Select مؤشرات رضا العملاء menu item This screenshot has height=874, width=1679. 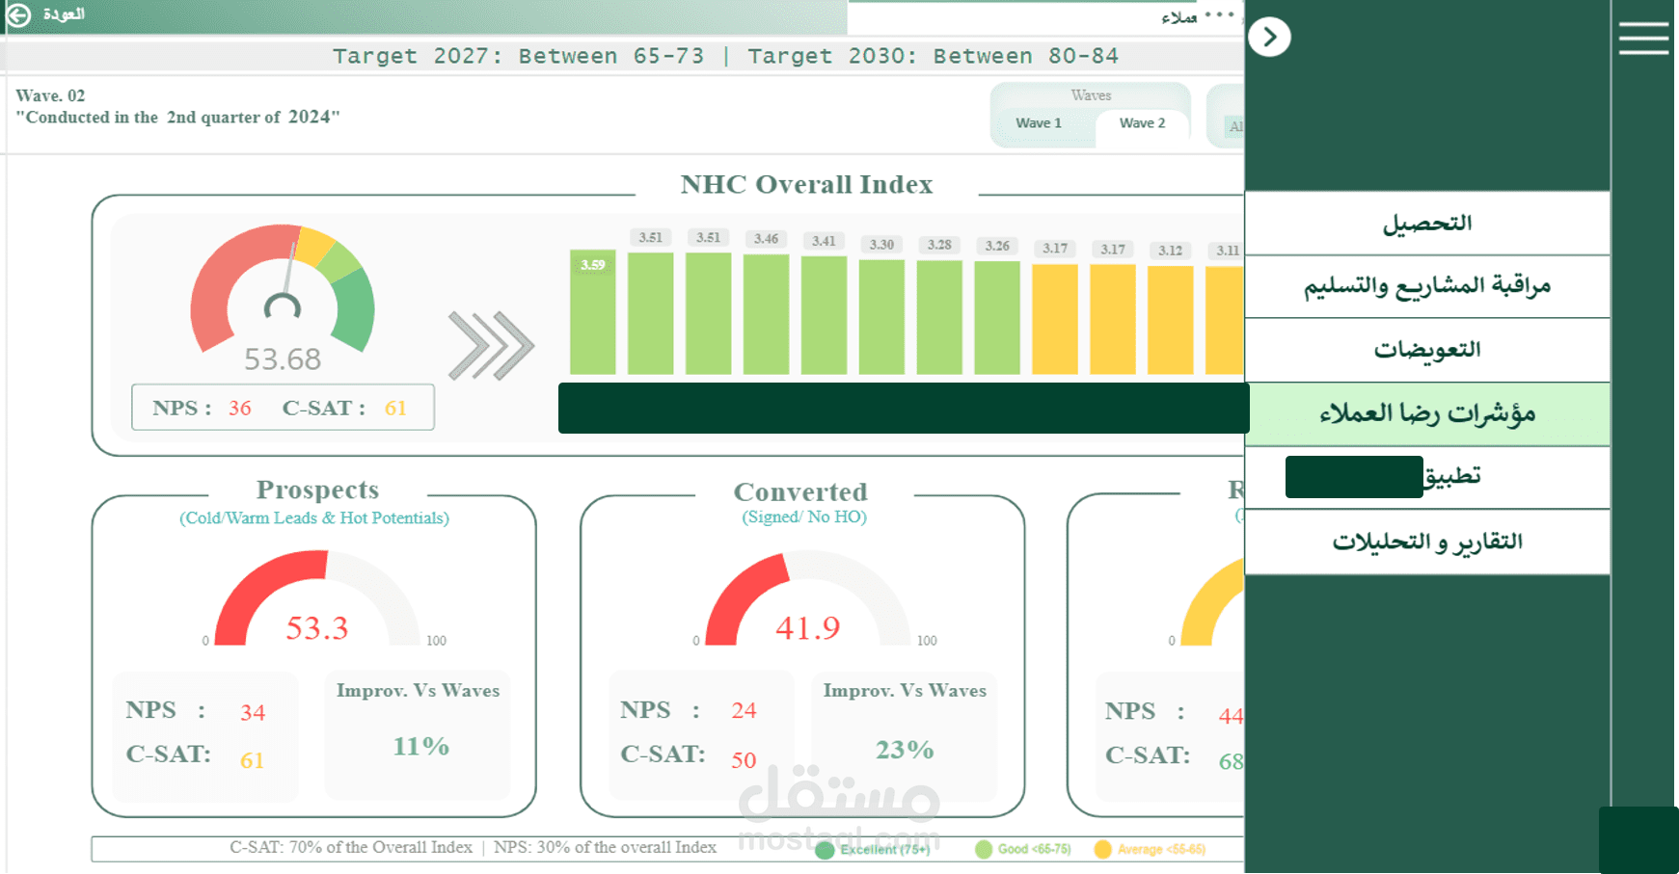coord(1427,414)
